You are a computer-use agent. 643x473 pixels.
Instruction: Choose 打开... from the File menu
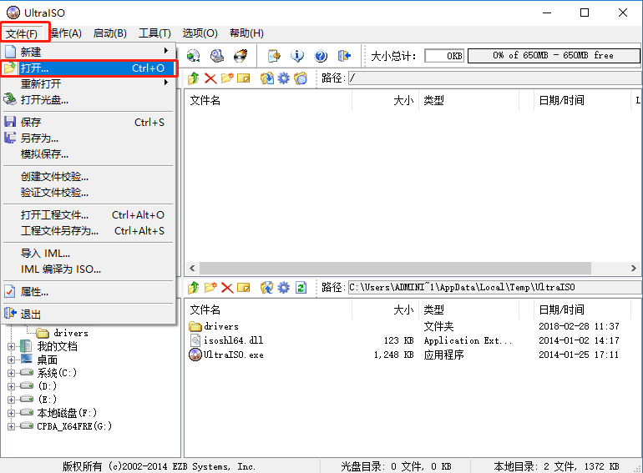89,68
